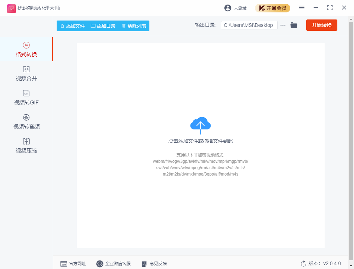Open the 视频合并 merging tool
354x269 pixels.
(26, 74)
